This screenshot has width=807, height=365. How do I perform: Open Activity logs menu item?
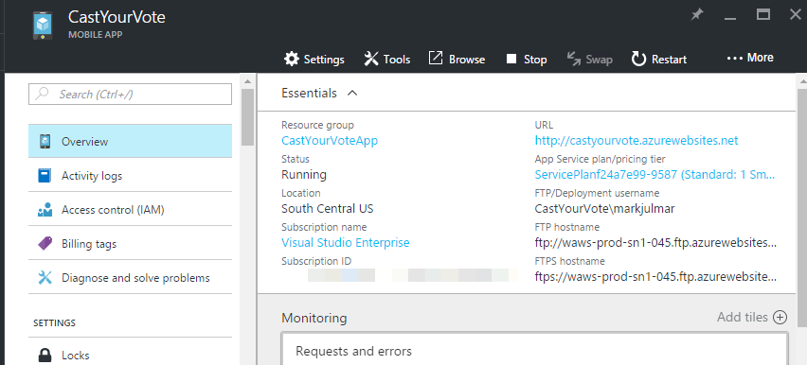(130, 175)
